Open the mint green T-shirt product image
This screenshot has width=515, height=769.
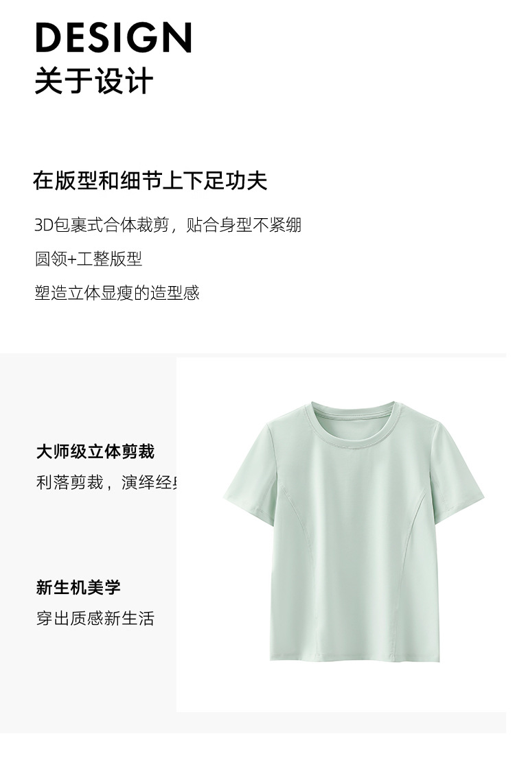(x=354, y=531)
